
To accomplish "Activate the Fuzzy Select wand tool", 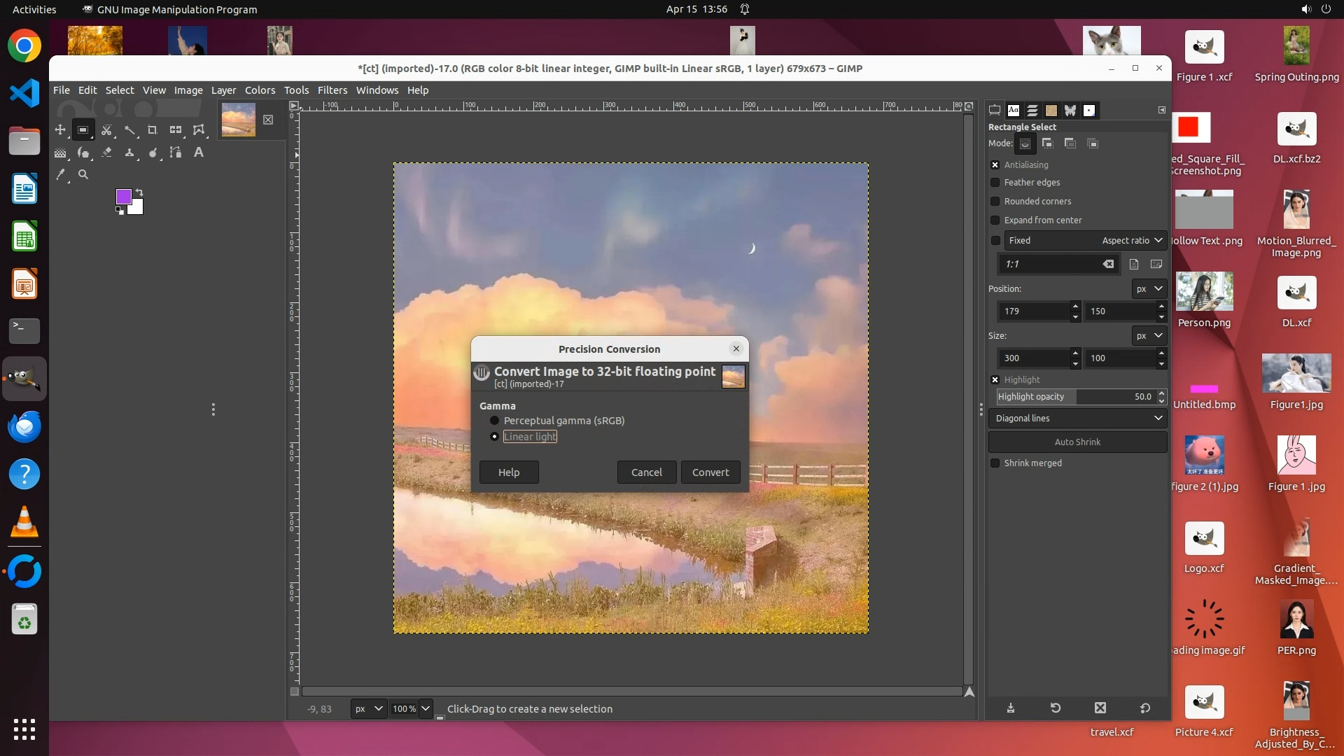I will tap(129, 130).
